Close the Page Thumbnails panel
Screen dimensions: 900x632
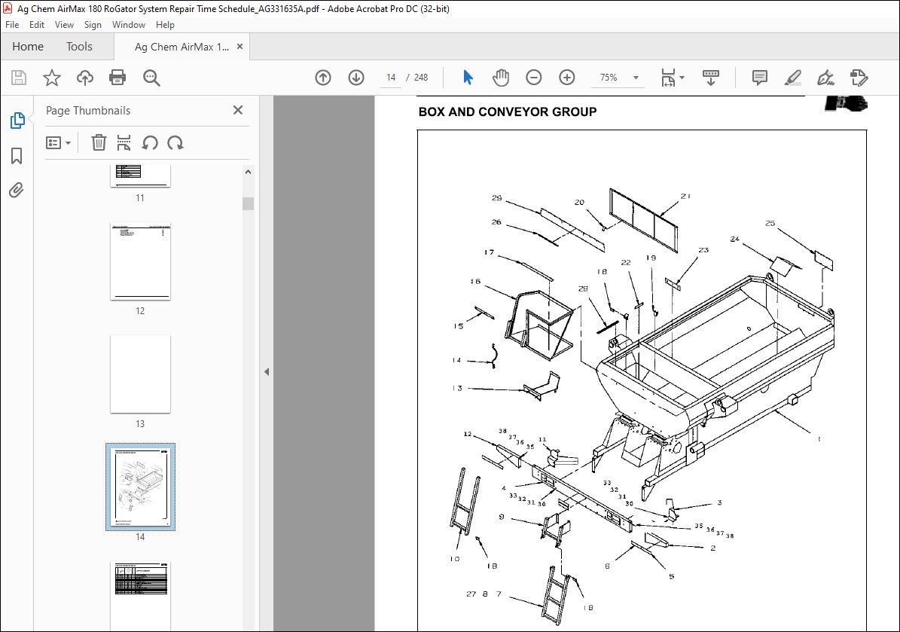coord(238,110)
